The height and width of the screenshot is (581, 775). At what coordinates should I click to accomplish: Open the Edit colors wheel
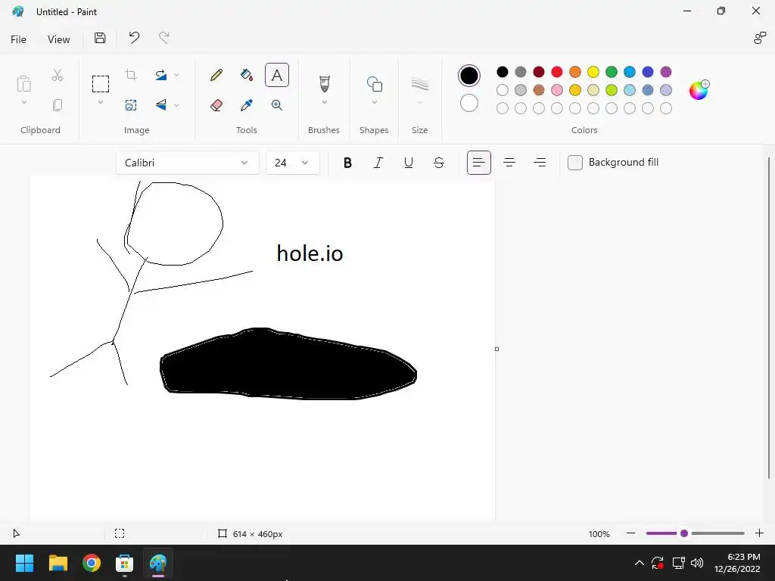[699, 90]
